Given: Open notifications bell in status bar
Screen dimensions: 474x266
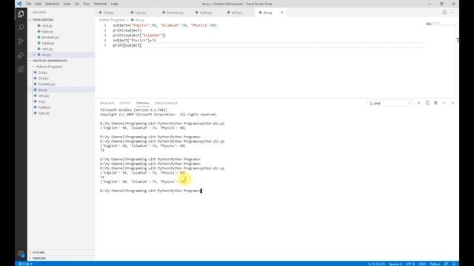Looking at the screenshot, I should pos(454,264).
